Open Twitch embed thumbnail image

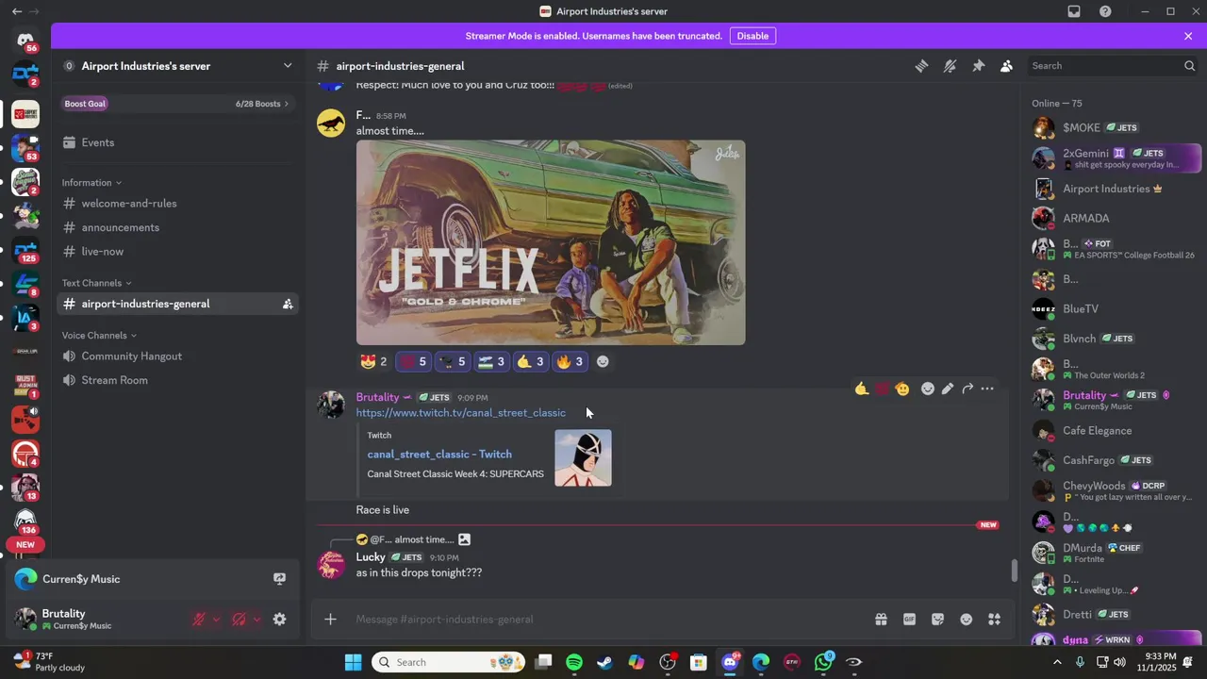pos(583,458)
